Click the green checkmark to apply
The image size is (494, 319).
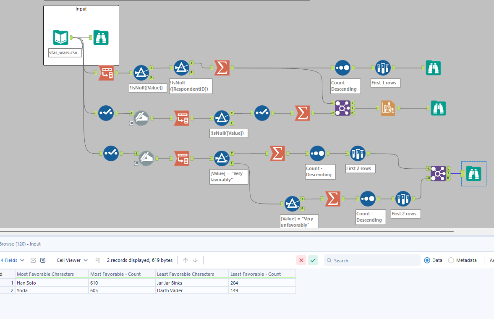(313, 260)
